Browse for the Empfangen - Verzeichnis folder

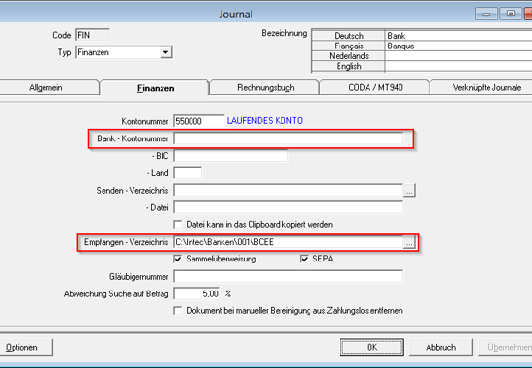(x=409, y=243)
